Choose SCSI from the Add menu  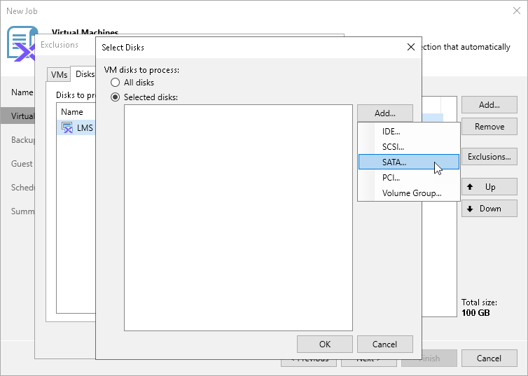(x=393, y=147)
